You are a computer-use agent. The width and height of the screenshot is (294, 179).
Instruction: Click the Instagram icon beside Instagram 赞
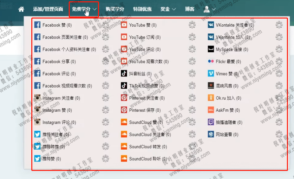[x=37, y=110]
